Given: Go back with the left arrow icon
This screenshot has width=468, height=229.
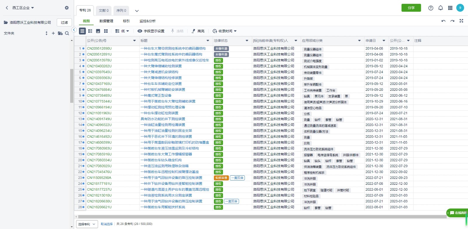Looking at the screenshot, I should click(7, 8).
